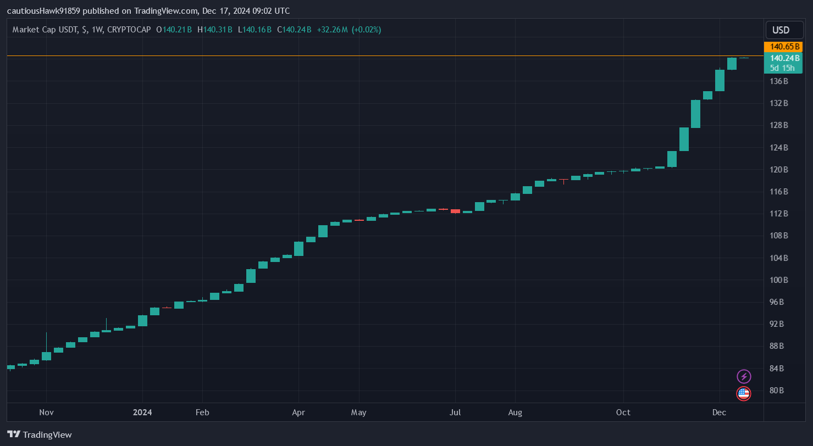Click the purple lightning bolt icon

point(743,376)
